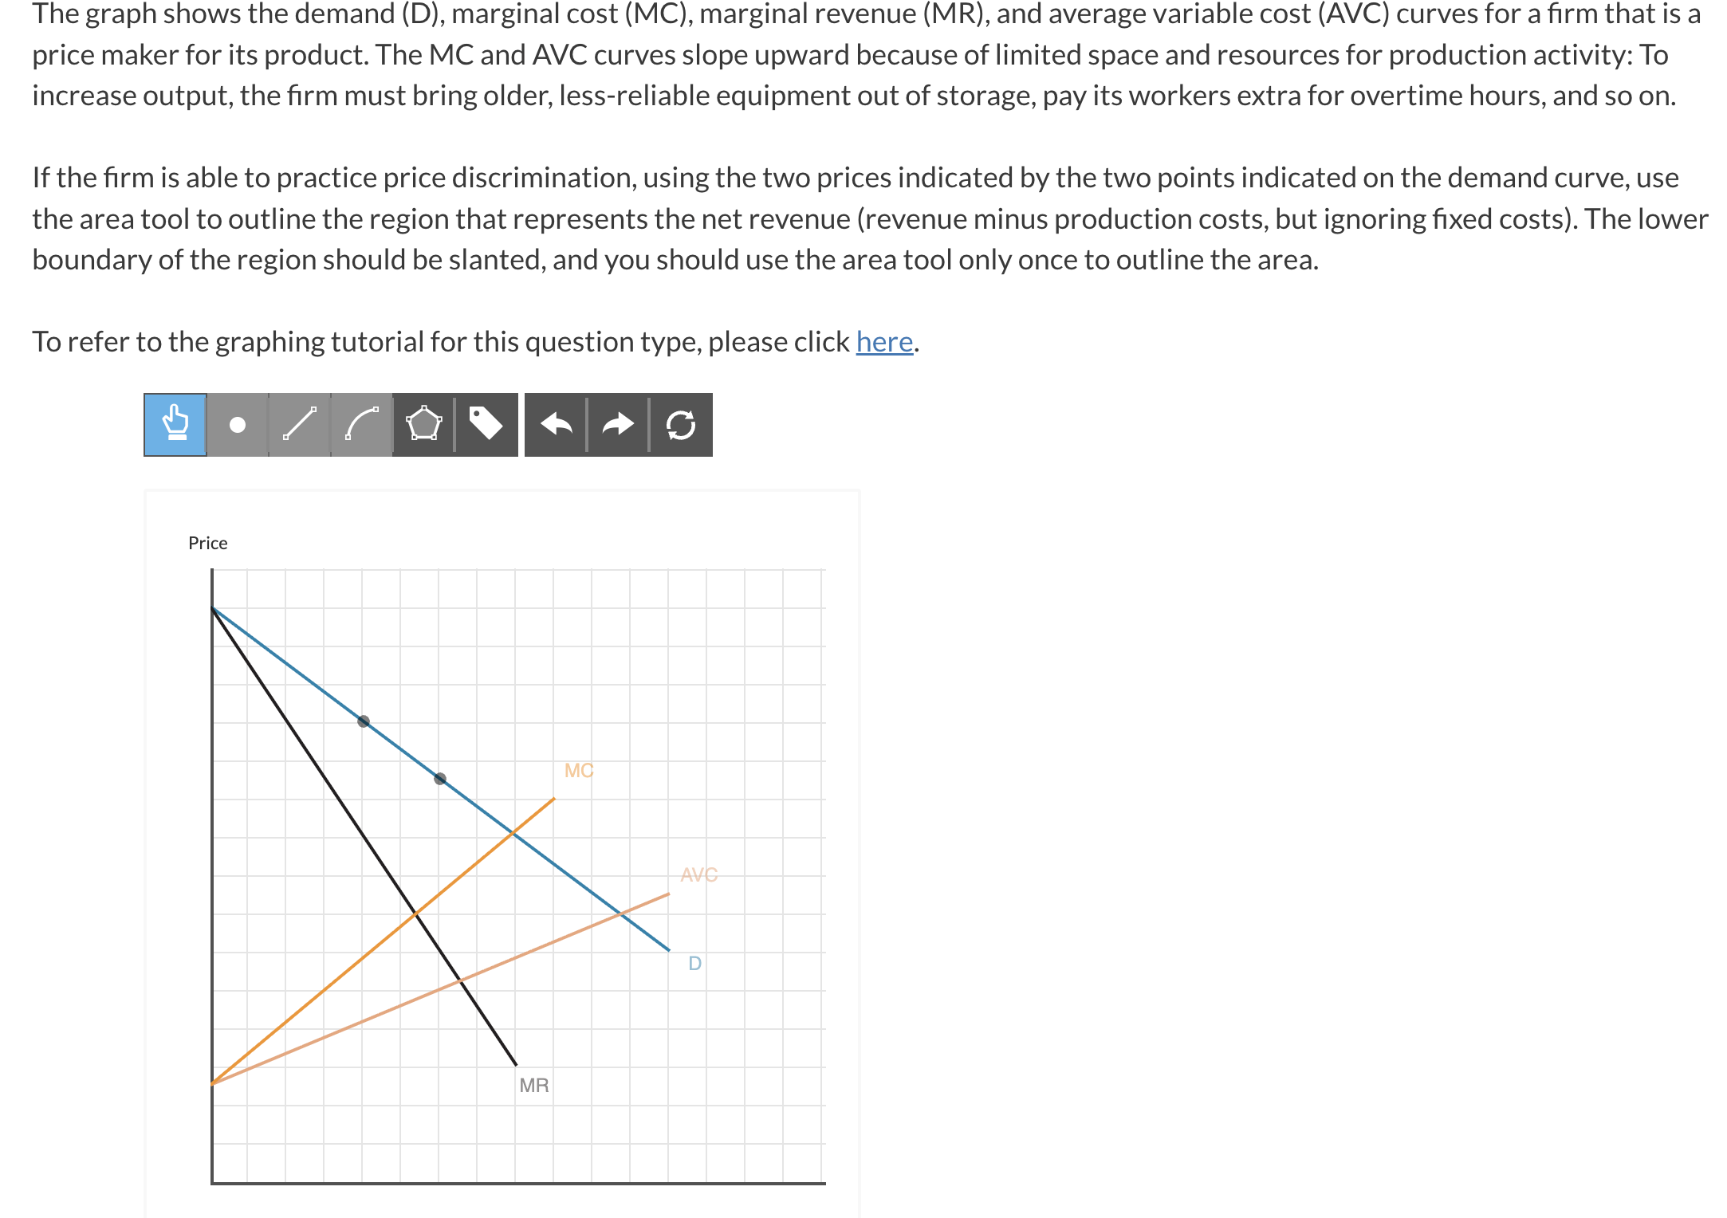The image size is (1727, 1218).
Task: Select the label tag tool
Action: click(487, 425)
